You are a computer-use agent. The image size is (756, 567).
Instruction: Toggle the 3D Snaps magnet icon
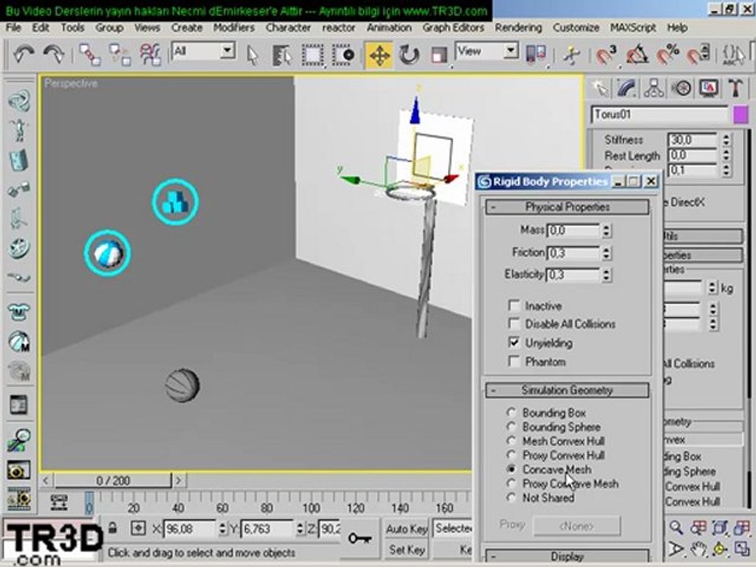coord(606,55)
